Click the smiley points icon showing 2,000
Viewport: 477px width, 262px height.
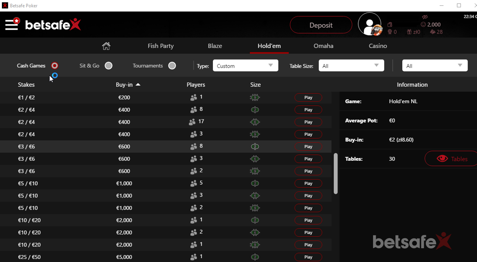[423, 24]
